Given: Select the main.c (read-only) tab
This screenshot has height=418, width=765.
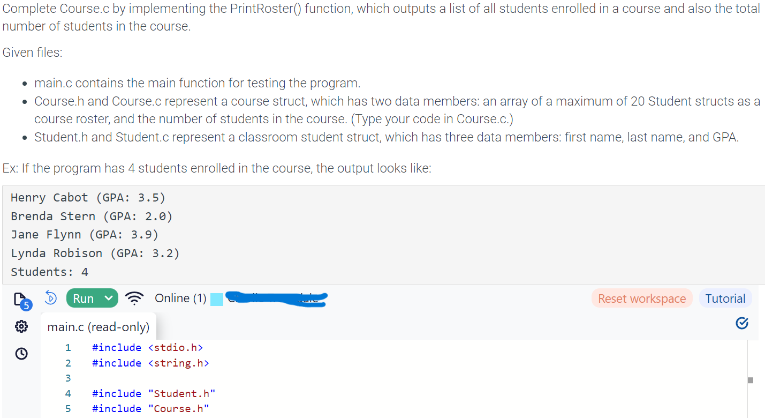Looking at the screenshot, I should [x=99, y=327].
